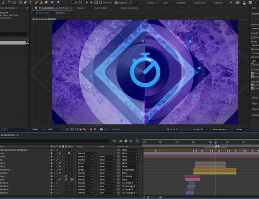Select the Rectangle shape tool
259x199 pixels.
(x=20, y=2)
